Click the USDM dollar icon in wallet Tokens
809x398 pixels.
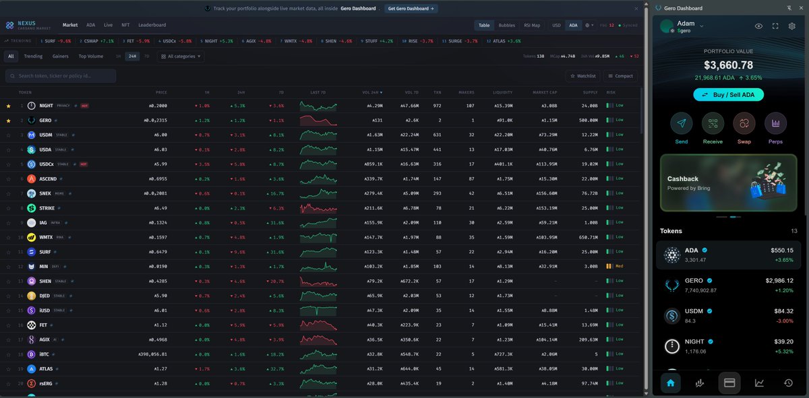pos(672,316)
